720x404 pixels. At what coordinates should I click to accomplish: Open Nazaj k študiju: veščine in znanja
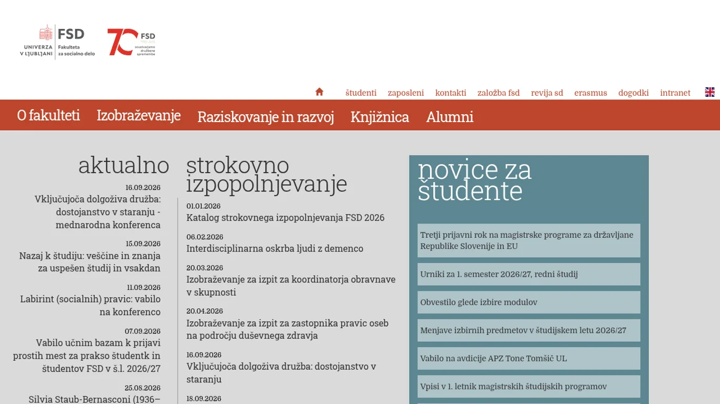click(90, 262)
